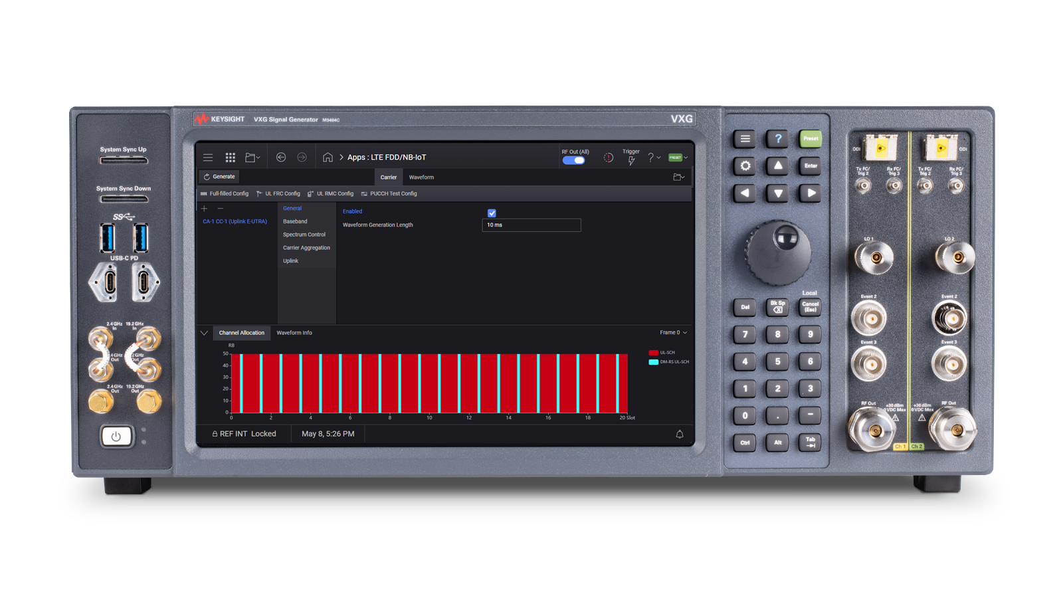Push the hardware left arrow key

(745, 193)
